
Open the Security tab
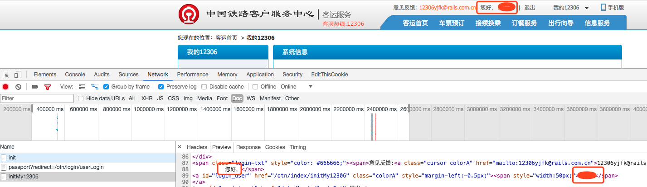[x=292, y=75]
